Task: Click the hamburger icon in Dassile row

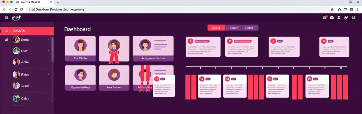Action: [6, 31]
